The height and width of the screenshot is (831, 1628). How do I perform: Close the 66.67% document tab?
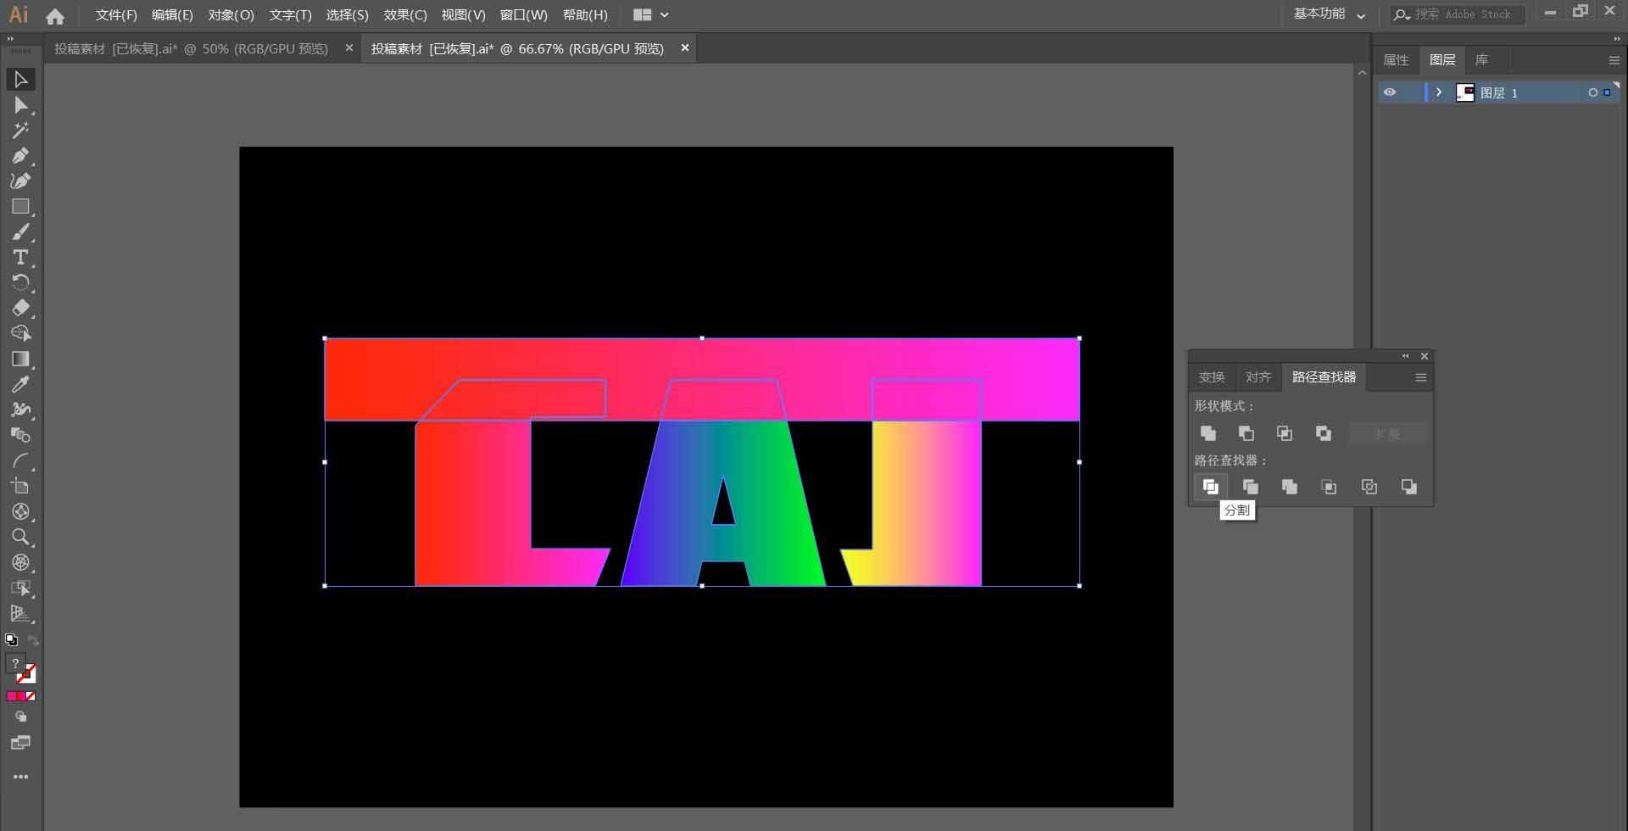[x=685, y=48]
